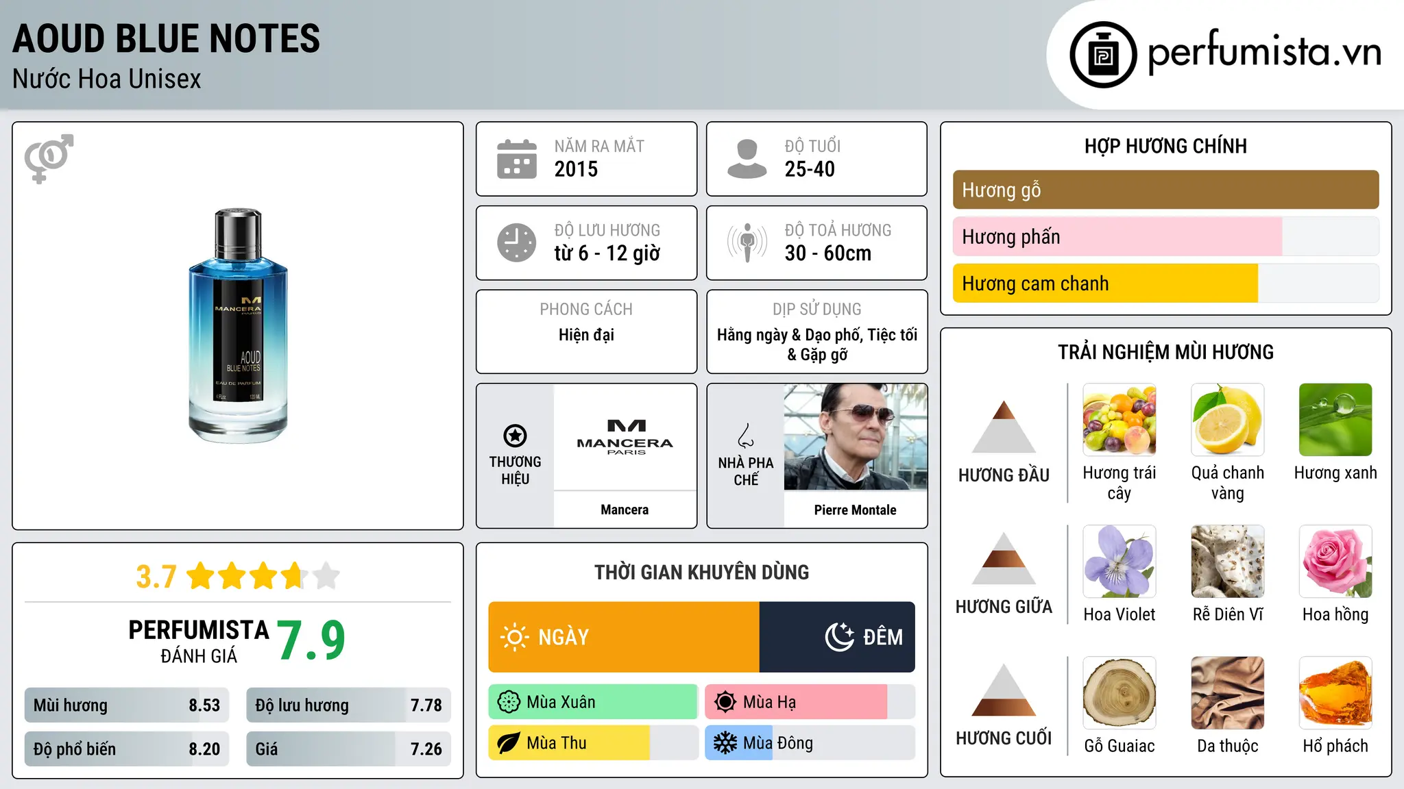The height and width of the screenshot is (789, 1404).
Task: Click the Mùa Đông season bar
Action: point(810,743)
